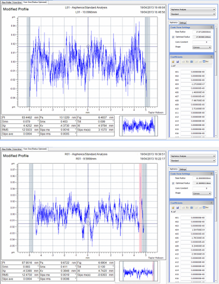This screenshot has width=219, height=284.
Task: Click grayed icon just left of Inv in L01 Coefficients
Action: click(200, 62)
